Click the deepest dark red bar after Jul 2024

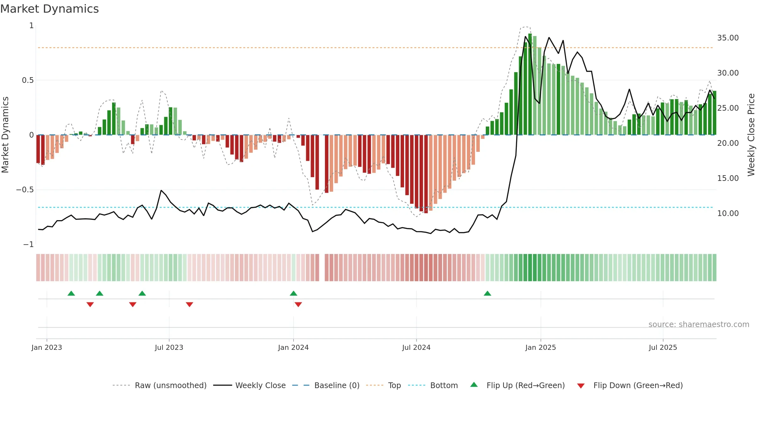click(426, 174)
